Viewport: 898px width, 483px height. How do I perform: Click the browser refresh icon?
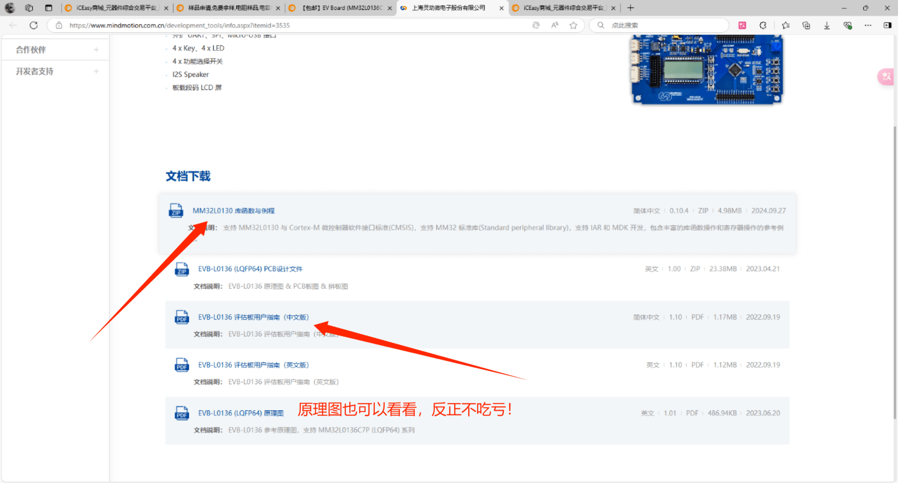[x=34, y=25]
